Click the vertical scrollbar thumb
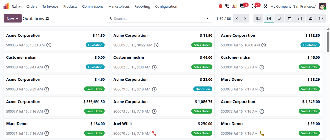Screen dimensions: 330x140 [x=328, y=41]
